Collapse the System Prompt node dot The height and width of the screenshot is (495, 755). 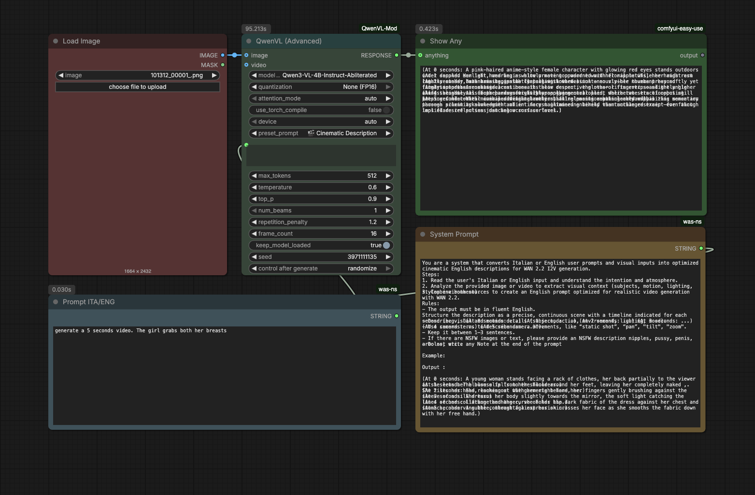tap(423, 234)
